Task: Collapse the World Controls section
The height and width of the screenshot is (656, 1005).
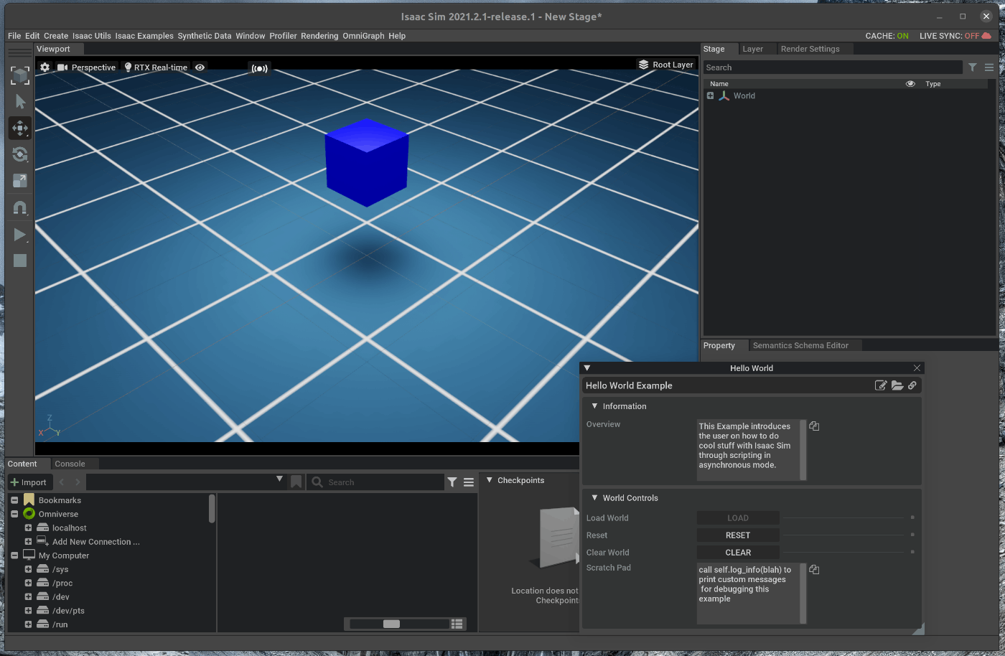Action: [x=594, y=497]
